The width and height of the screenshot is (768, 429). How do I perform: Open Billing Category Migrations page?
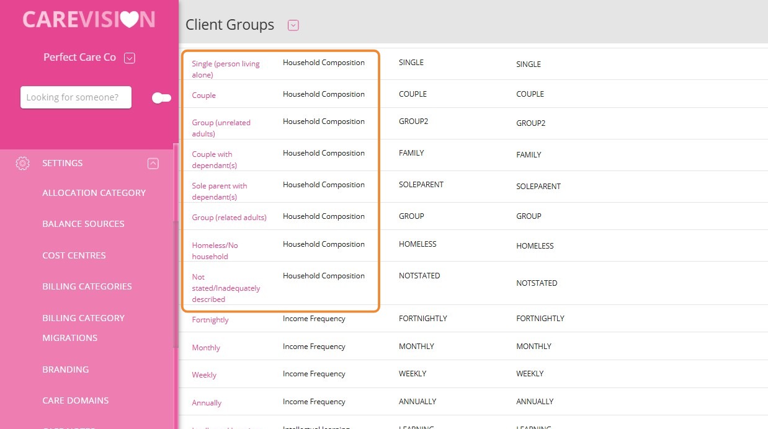83,328
